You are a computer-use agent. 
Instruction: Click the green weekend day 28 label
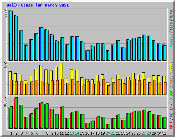[x=149, y=133]
